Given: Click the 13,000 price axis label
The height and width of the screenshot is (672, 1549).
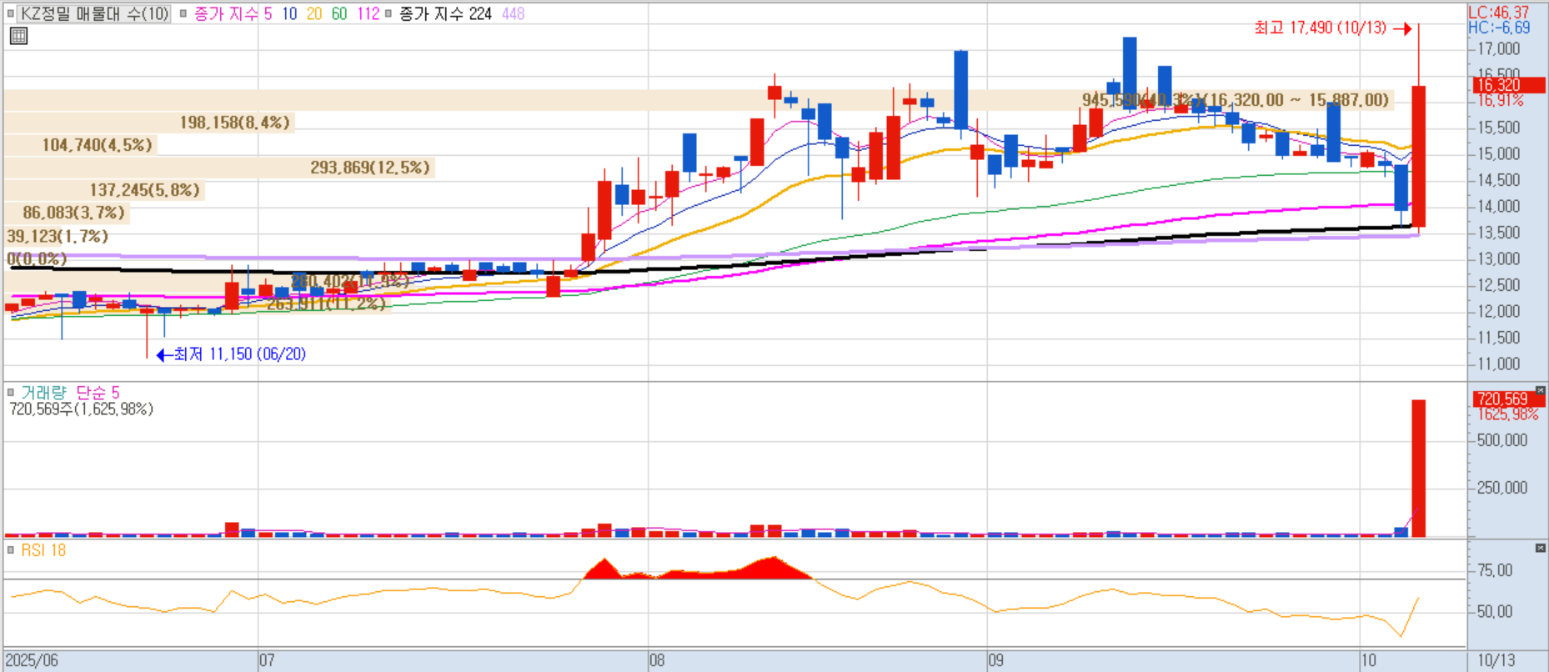Looking at the screenshot, I should 1498,259.
